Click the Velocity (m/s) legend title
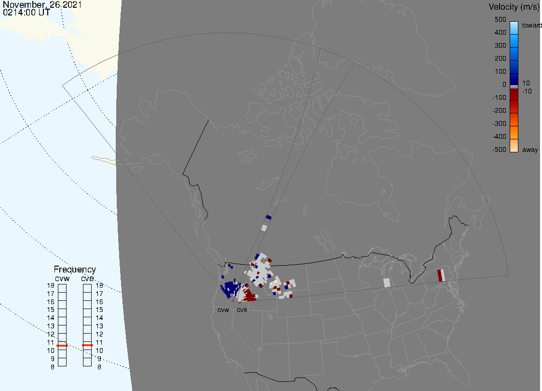 coord(514,7)
